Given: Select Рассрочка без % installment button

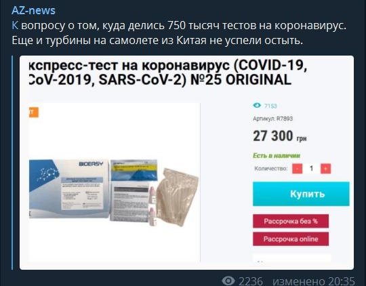Looking at the screenshot, I should pyautogui.click(x=291, y=221).
